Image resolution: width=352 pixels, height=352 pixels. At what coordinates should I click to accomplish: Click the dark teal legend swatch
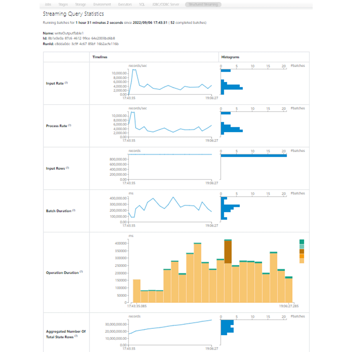pos(302,242)
